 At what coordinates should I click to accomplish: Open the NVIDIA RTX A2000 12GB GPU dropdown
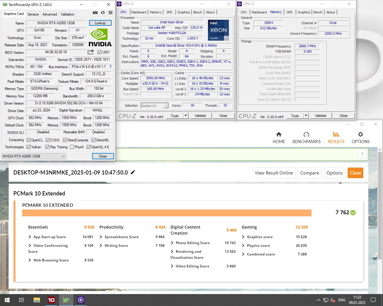[34, 156]
